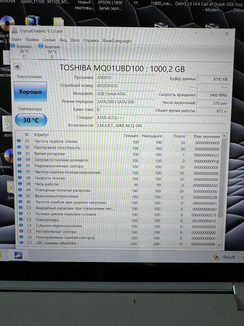The height and width of the screenshot is (326, 244).
Task: Click the serial number field 65QSSHS5S
Action: pyautogui.click(x=125, y=86)
